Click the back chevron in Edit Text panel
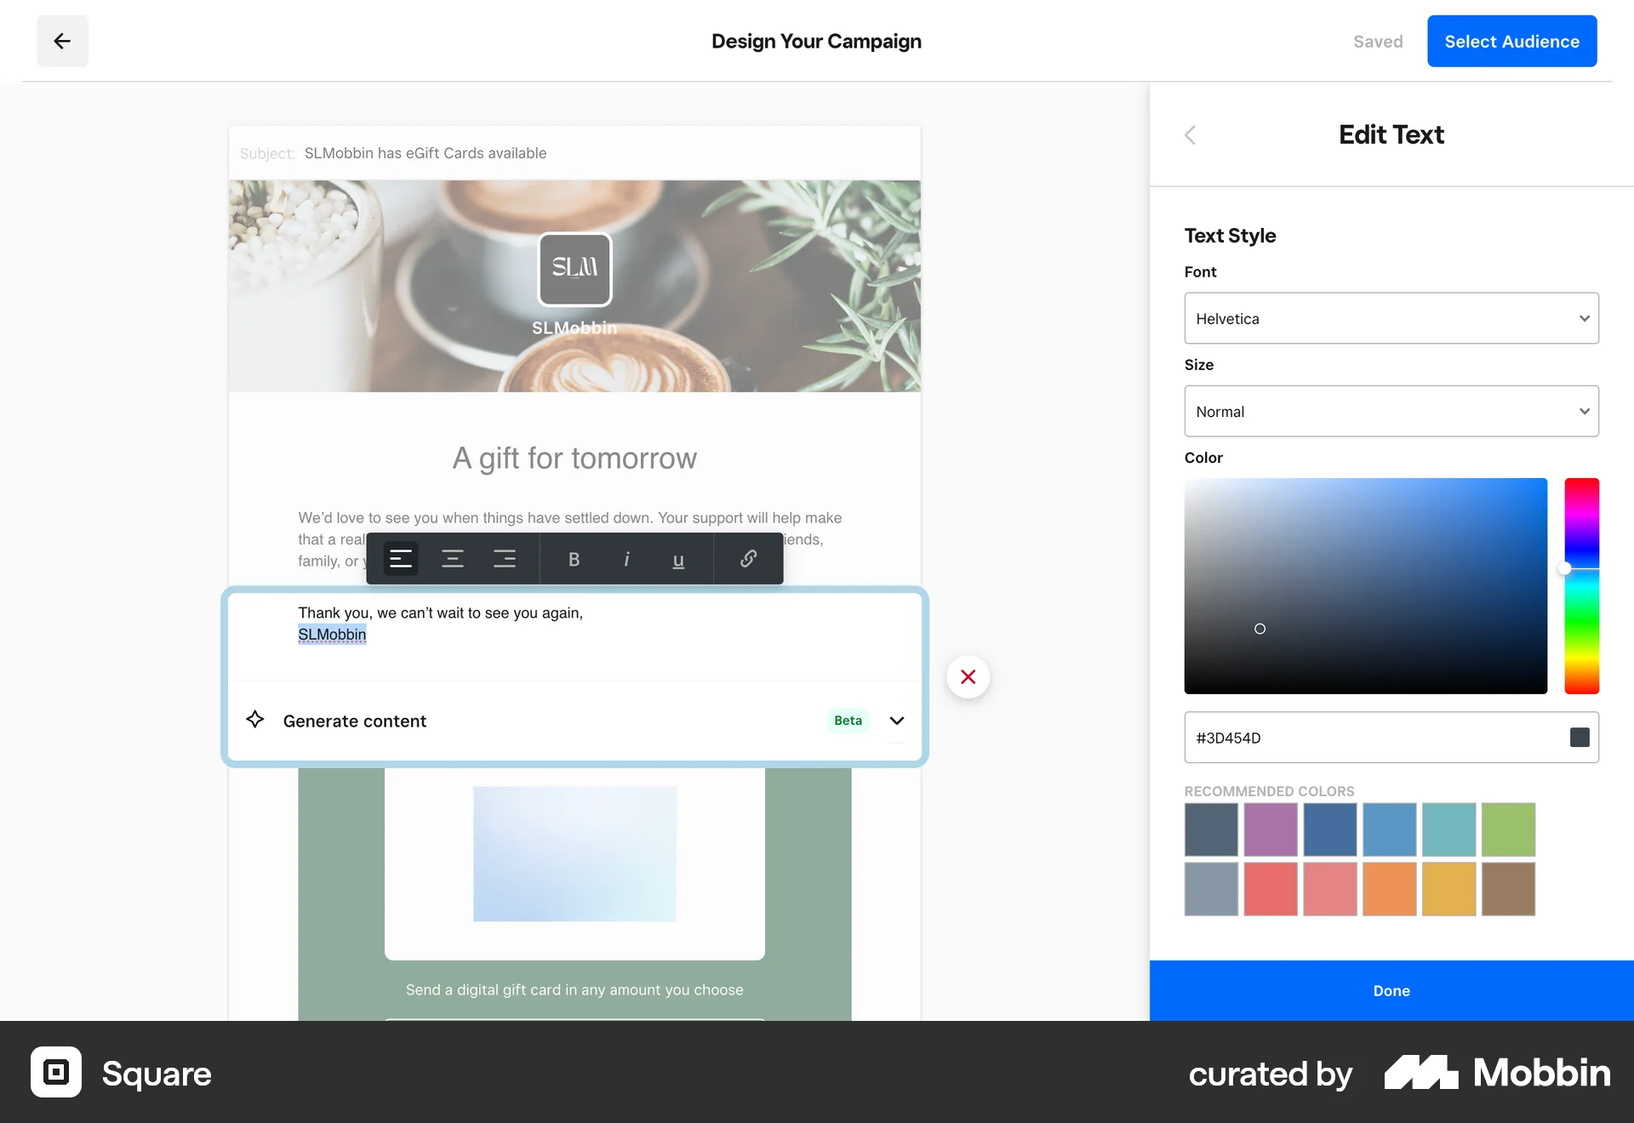The width and height of the screenshot is (1634, 1123). click(x=1190, y=134)
